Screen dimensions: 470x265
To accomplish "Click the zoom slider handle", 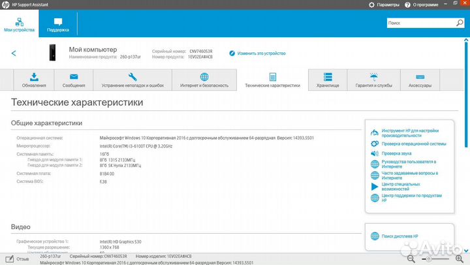I will tap(429, 259).
